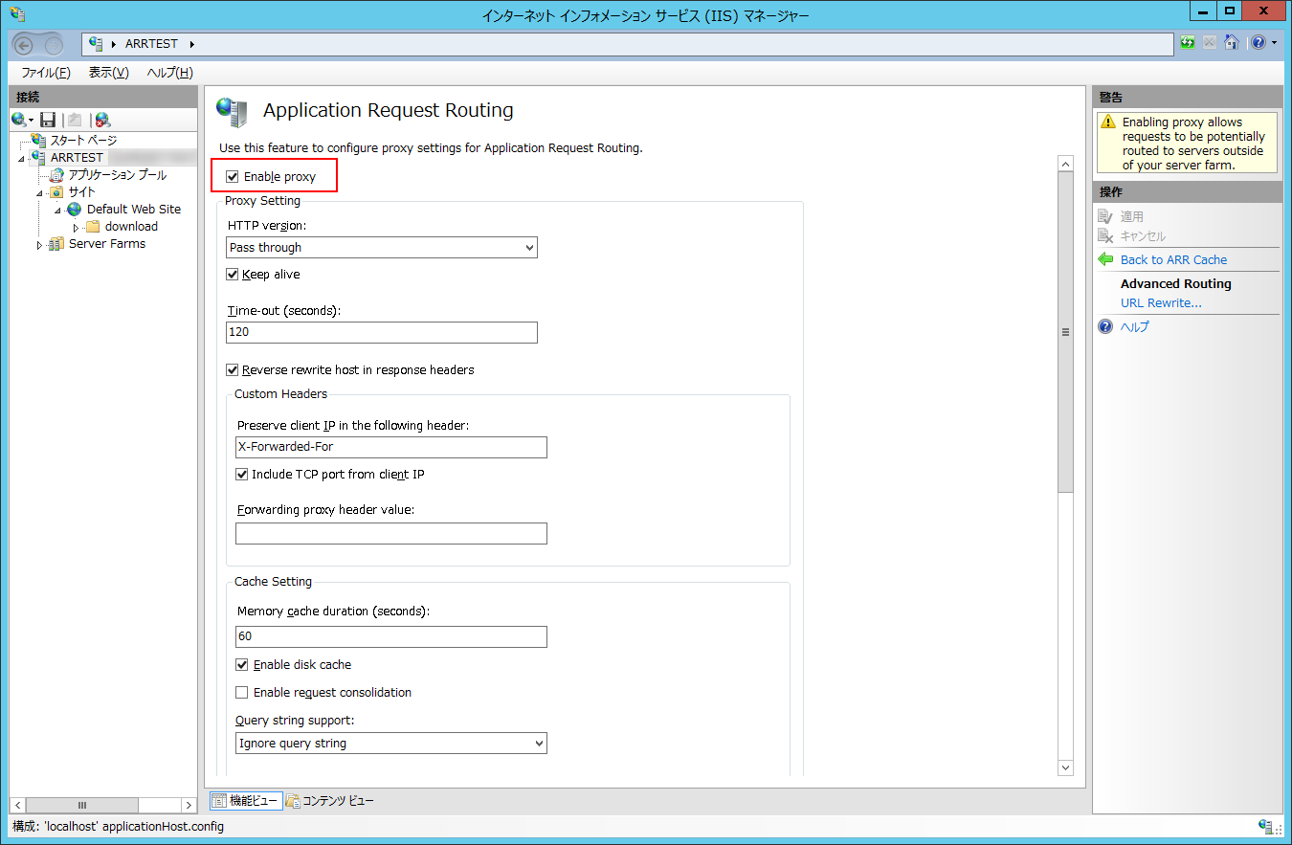Click the Default Web Site globe icon
This screenshot has height=845, width=1292.
(x=75, y=209)
